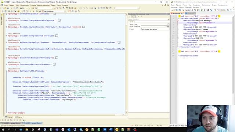Viewport: 235px width, 132px height.
Task: Open the Синтаксисы menu in Notepad++
Action: click(206, 5)
